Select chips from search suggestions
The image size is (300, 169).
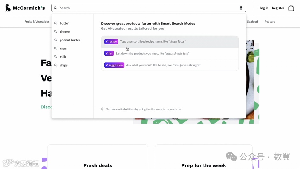tap(63, 65)
